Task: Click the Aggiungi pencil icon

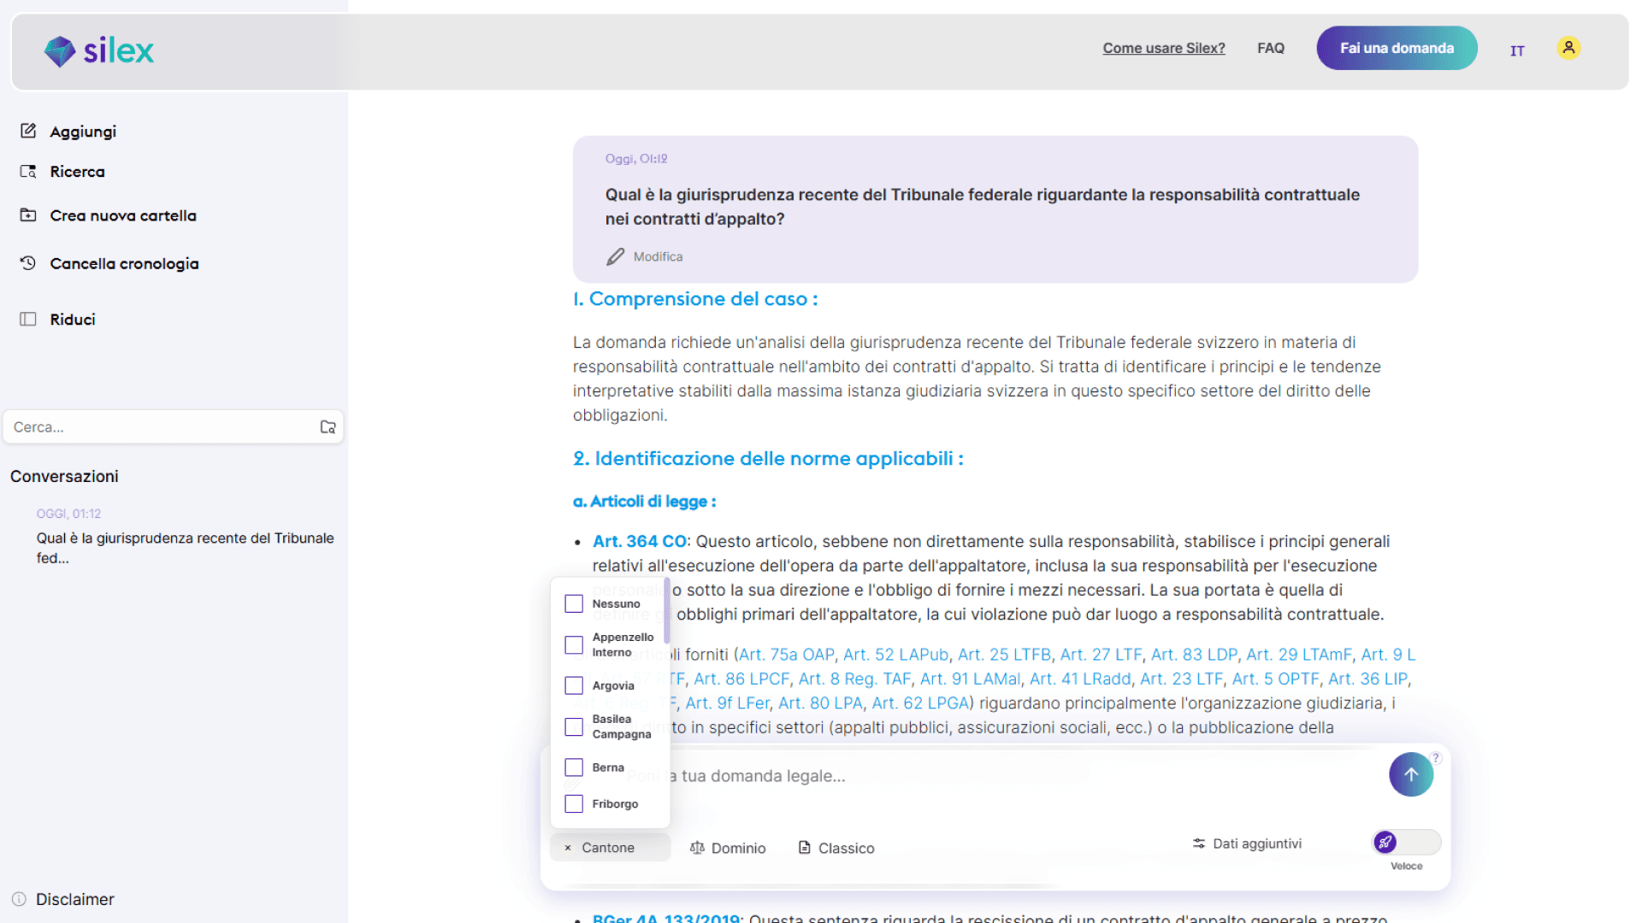Action: (28, 131)
